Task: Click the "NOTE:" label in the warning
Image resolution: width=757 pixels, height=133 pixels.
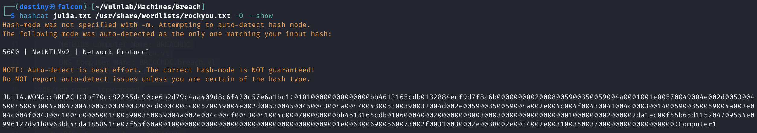Action: (13, 70)
